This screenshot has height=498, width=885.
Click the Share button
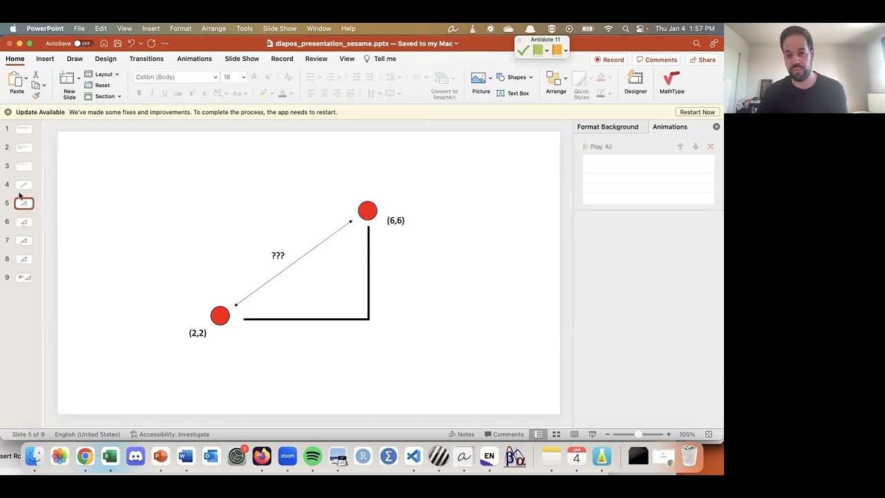pyautogui.click(x=702, y=59)
